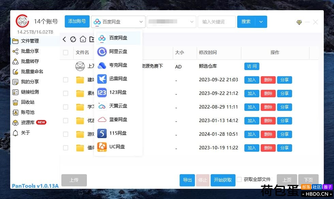Click the 导出 button

[x=187, y=180]
